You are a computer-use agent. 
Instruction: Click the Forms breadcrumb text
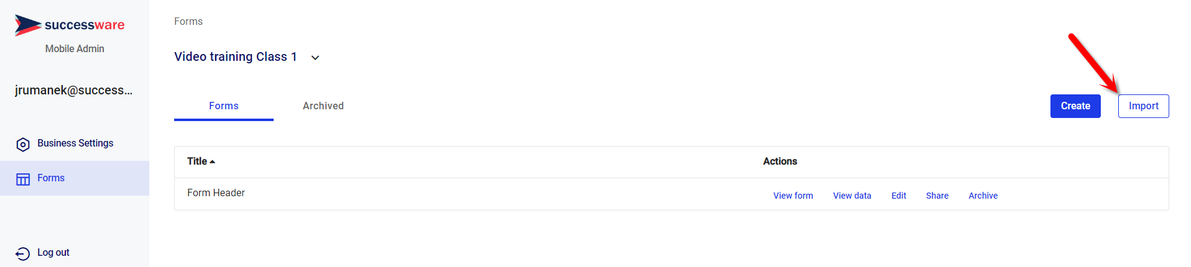click(x=188, y=21)
